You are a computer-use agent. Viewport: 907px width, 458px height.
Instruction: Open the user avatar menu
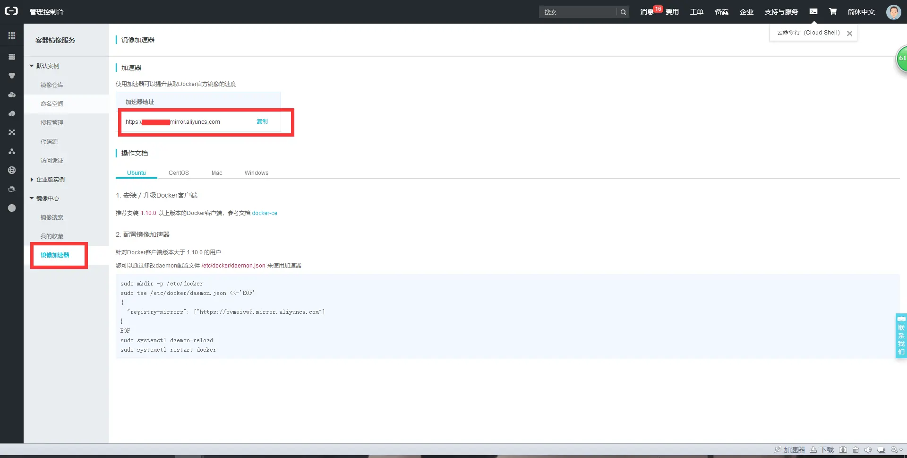click(893, 12)
